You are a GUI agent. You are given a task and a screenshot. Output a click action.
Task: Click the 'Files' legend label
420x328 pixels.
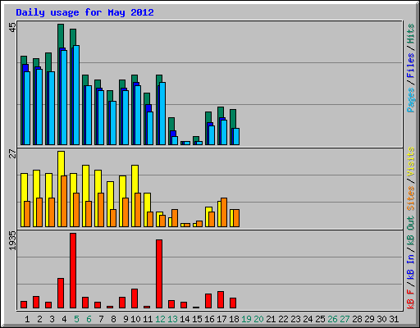click(411, 66)
